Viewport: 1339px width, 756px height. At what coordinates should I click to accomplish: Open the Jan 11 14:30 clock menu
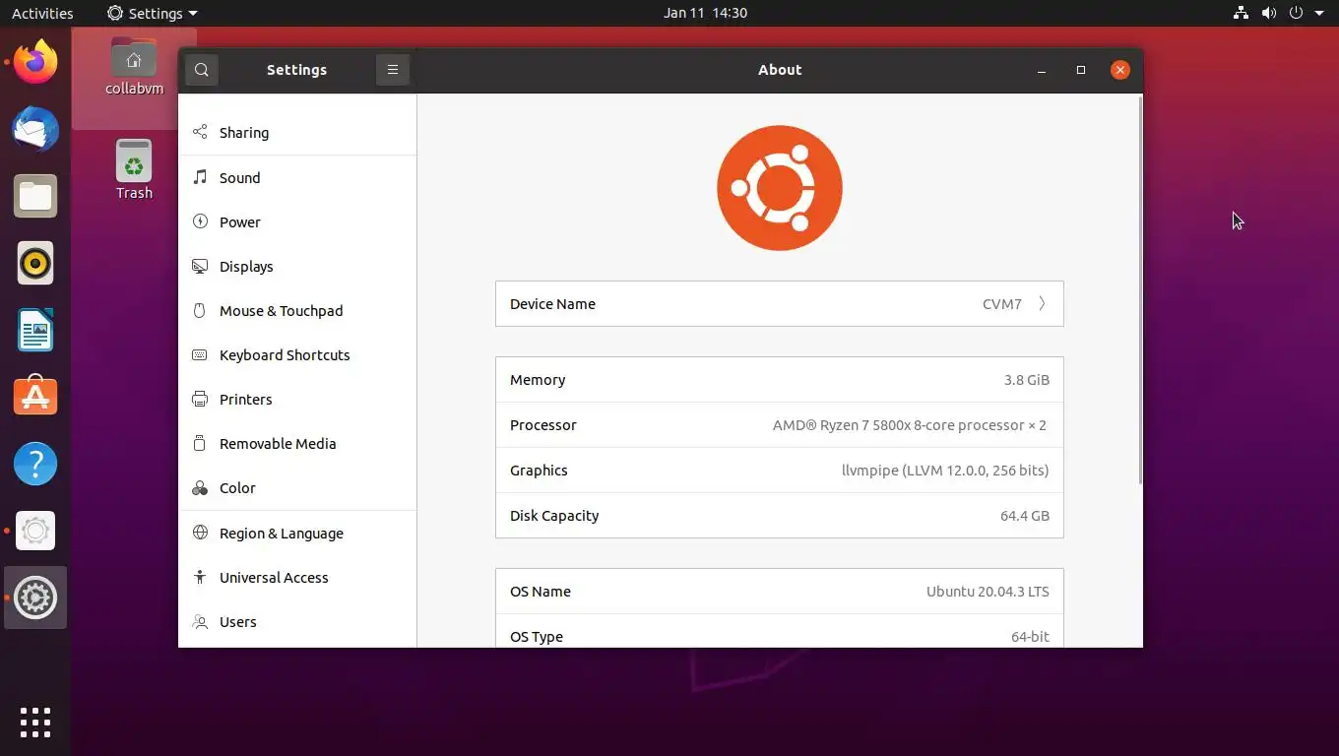point(705,13)
